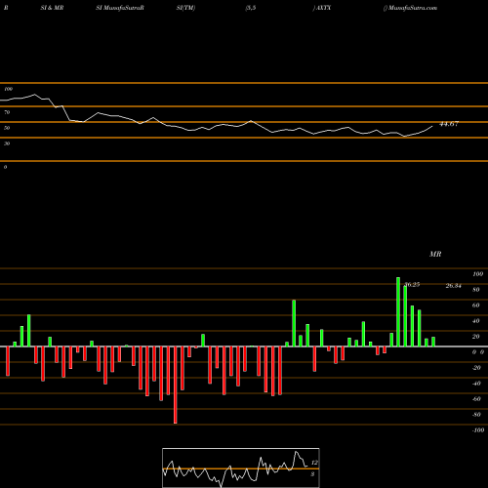Screen dimensions: 488x488
Task: Click the longest red histogram bar
Action: click(x=176, y=385)
